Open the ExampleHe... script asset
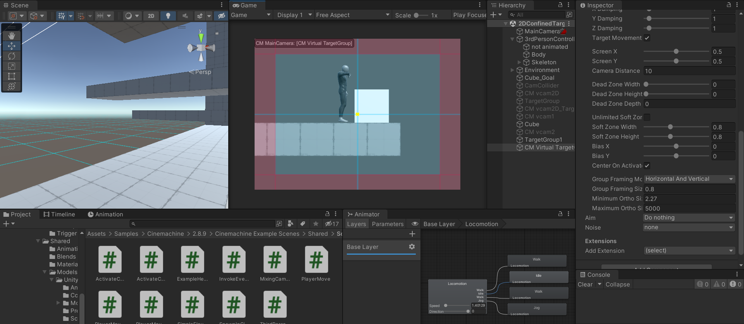The height and width of the screenshot is (324, 744). pos(192,263)
